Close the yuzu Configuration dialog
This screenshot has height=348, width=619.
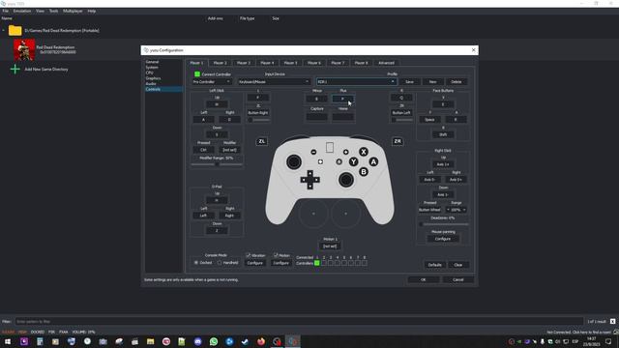(473, 50)
